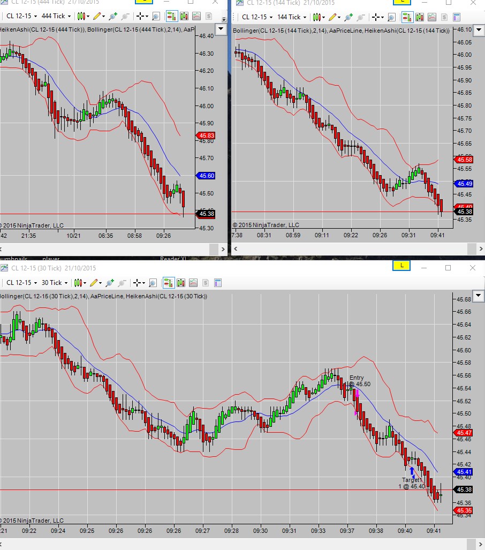485x550 pixels.
Task: Click right scroll arrow under 144 Tick chart
Action: pyautogui.click(x=481, y=248)
